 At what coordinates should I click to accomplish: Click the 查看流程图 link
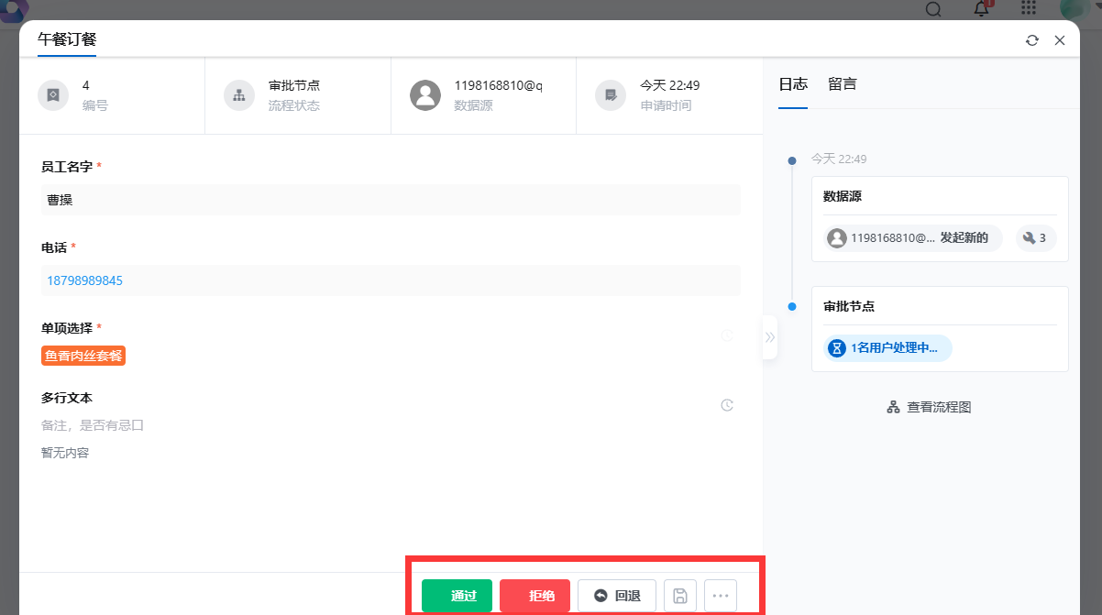pos(928,406)
